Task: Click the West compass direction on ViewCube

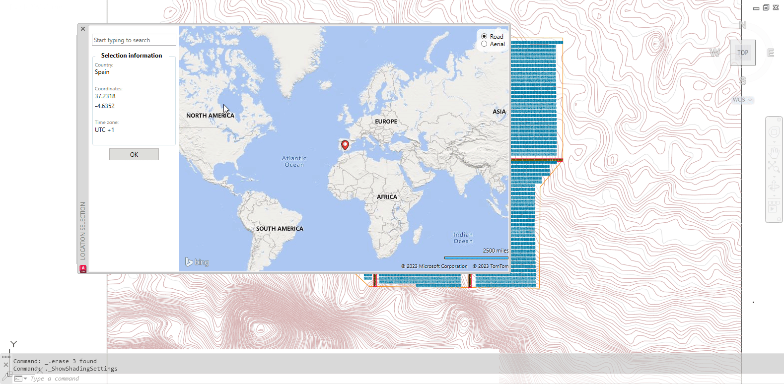Action: coord(714,53)
